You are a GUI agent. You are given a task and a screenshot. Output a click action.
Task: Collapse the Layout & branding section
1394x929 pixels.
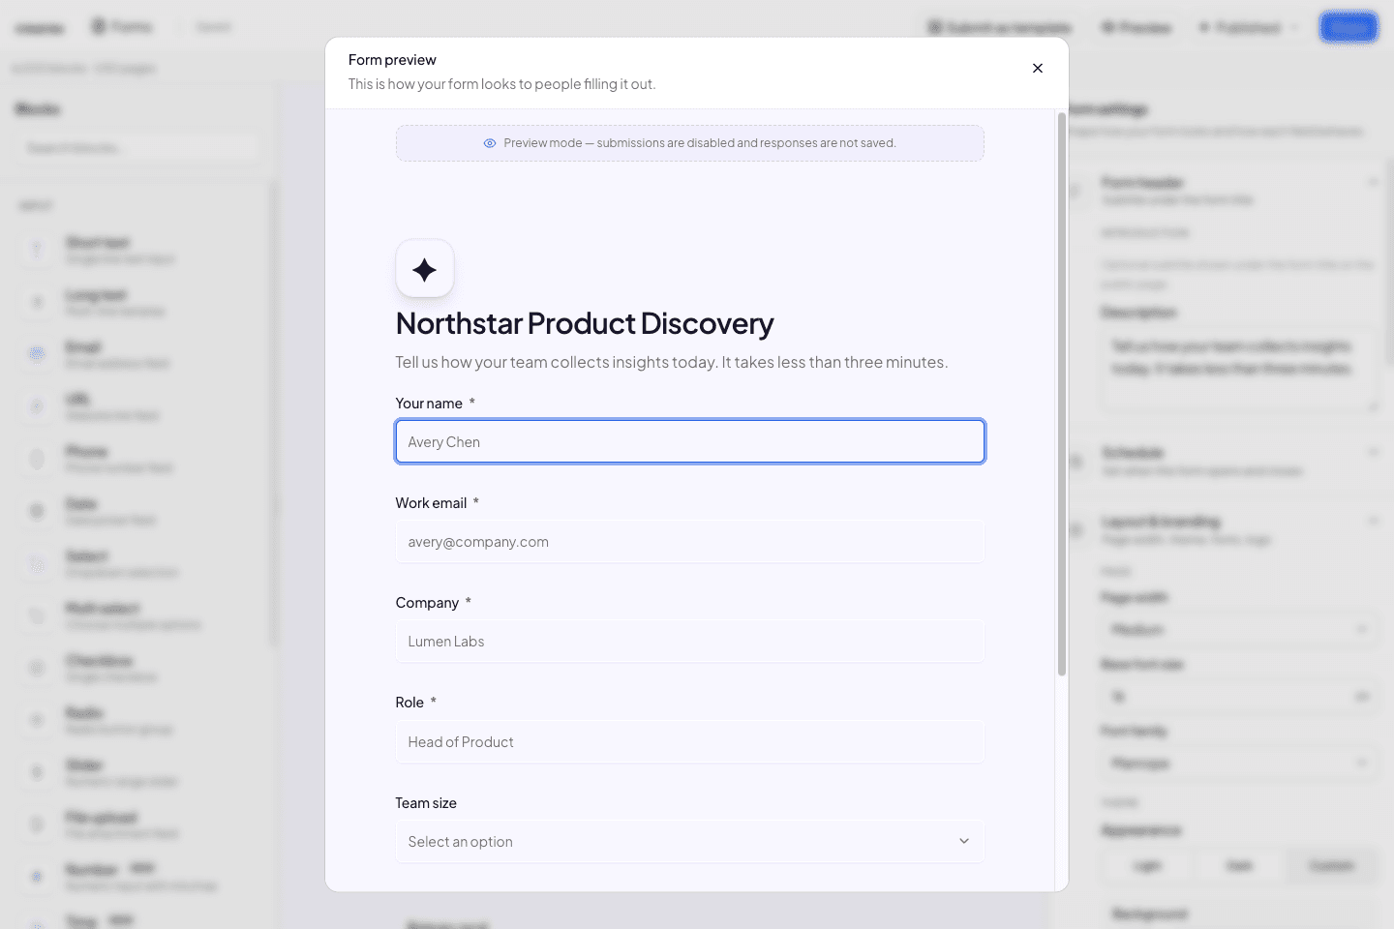click(x=1373, y=522)
